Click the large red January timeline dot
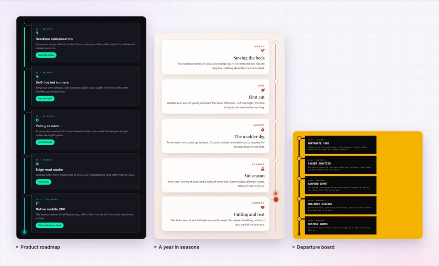Image resolution: width=439 pixels, height=266 pixels. pyautogui.click(x=276, y=200)
